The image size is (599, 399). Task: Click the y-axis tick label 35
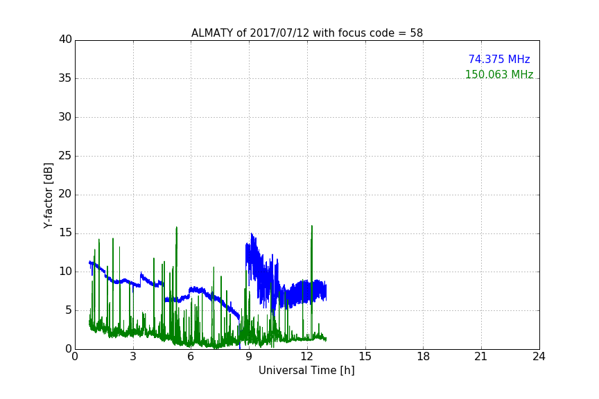[65, 78]
